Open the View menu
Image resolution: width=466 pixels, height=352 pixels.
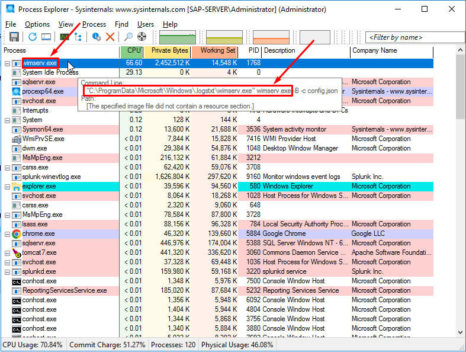click(66, 24)
